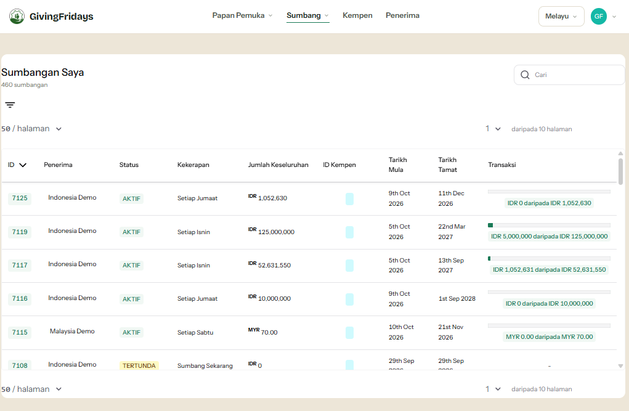The image size is (629, 411).
Task: Click TERTUNDA status in row 7108
Action: pyautogui.click(x=139, y=365)
